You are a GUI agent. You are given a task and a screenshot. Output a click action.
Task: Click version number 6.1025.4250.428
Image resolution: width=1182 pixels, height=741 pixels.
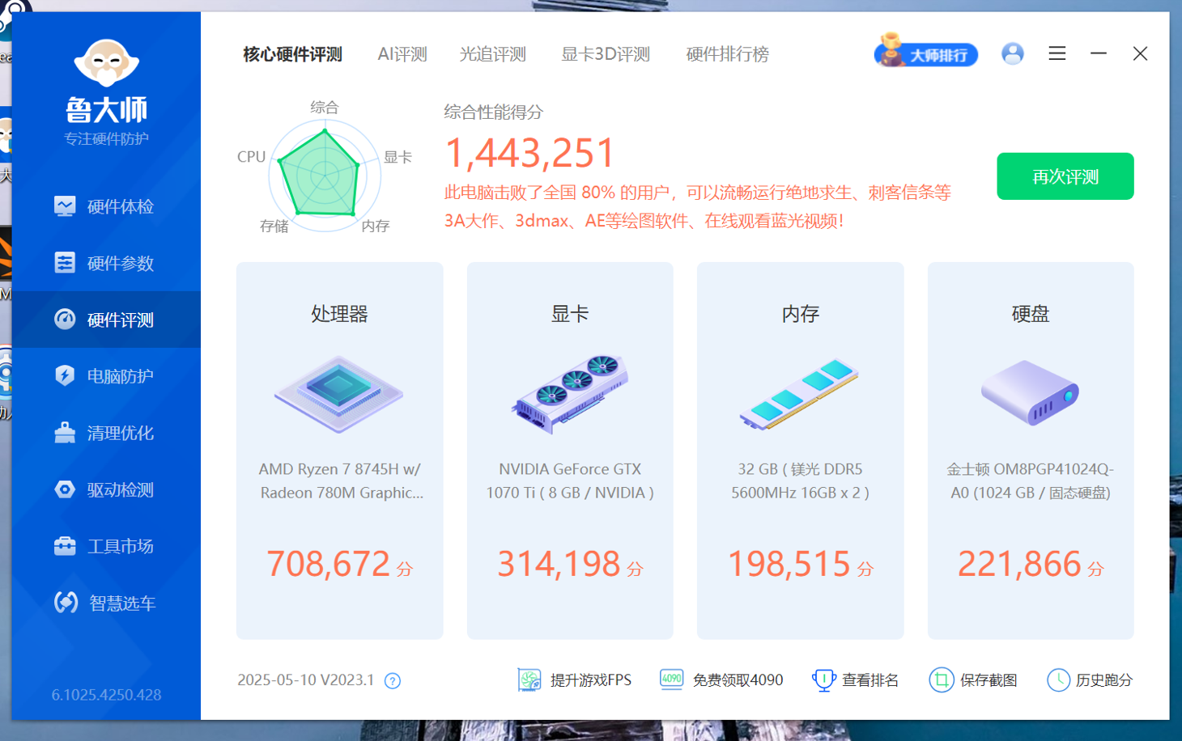(106, 695)
